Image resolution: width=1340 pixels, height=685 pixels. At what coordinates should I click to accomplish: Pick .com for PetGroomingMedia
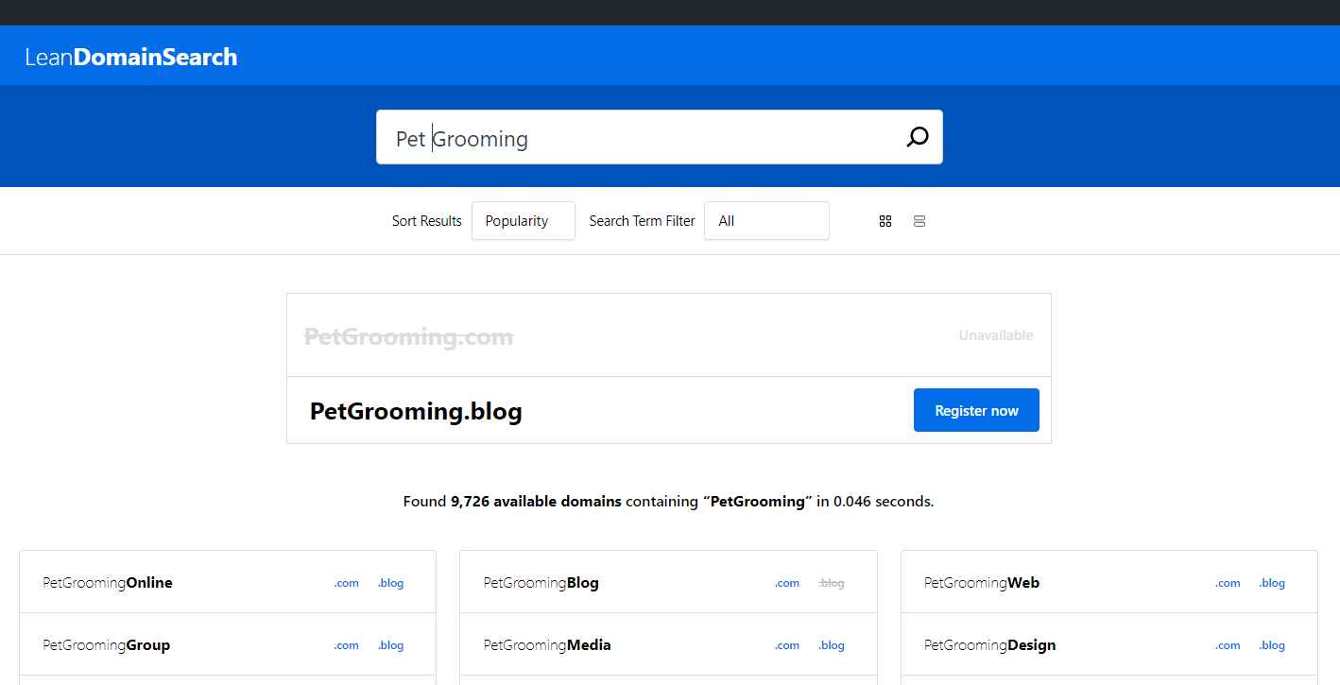tap(787, 645)
